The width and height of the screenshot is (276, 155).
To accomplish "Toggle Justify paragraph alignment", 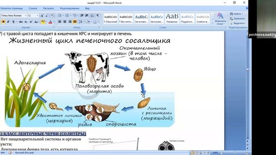I will tap(75, 22).
